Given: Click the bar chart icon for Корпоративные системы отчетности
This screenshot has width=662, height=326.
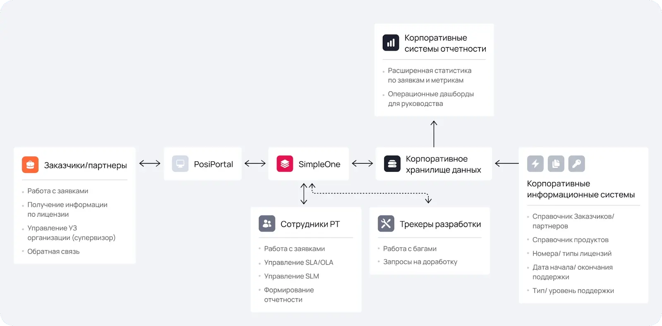Looking at the screenshot, I should click(391, 43).
